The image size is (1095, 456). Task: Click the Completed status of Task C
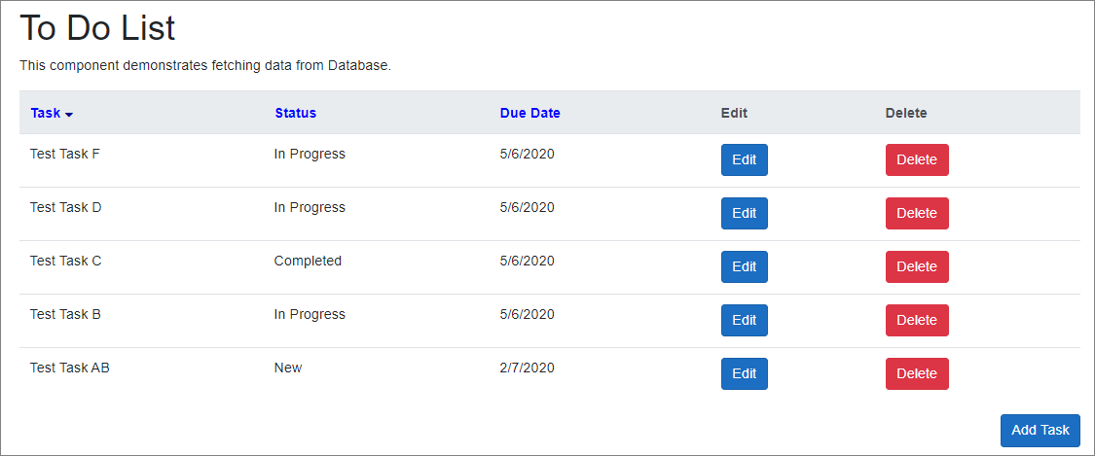click(x=308, y=261)
